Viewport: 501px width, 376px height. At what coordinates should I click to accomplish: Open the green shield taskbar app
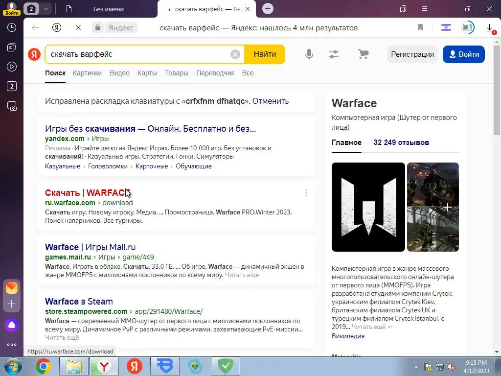225,366
